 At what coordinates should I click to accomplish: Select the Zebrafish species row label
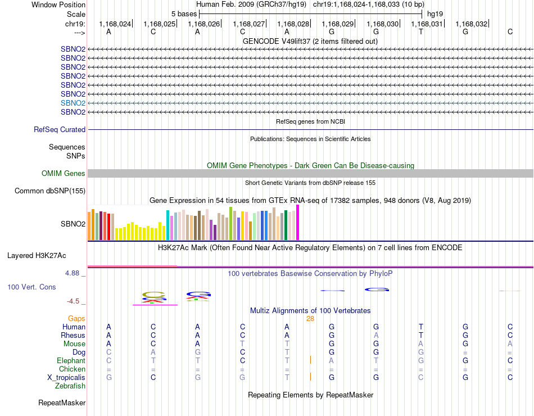point(70,386)
